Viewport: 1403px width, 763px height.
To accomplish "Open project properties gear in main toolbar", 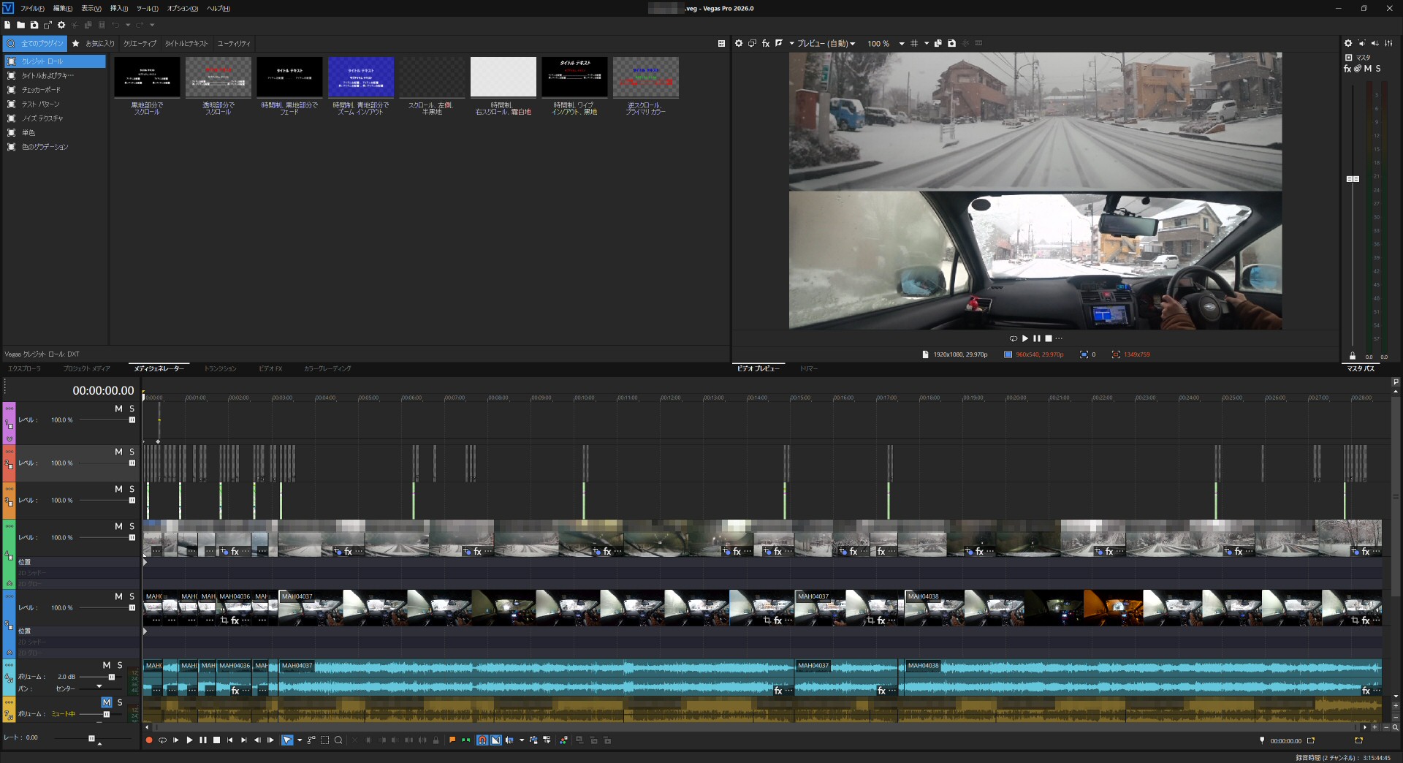I will [61, 25].
